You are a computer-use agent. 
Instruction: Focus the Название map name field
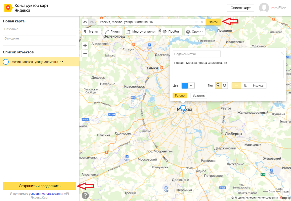[x=40, y=29]
